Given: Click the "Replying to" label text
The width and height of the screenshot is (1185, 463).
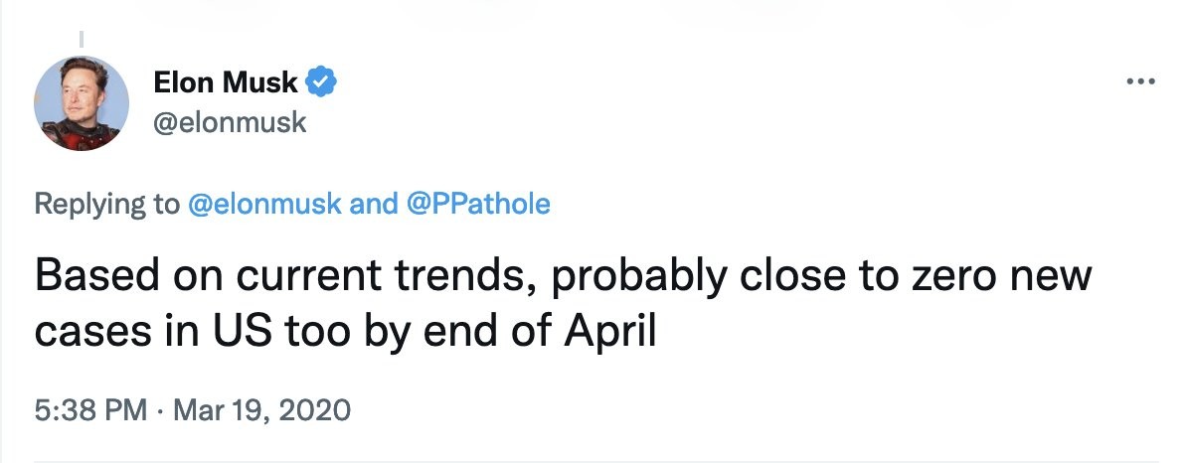Looking at the screenshot, I should [107, 205].
